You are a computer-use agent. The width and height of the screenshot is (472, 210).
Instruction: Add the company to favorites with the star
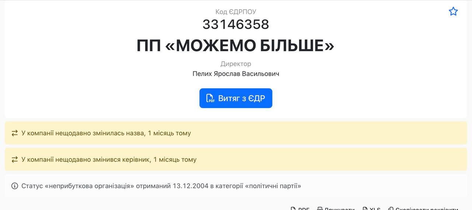click(x=453, y=11)
